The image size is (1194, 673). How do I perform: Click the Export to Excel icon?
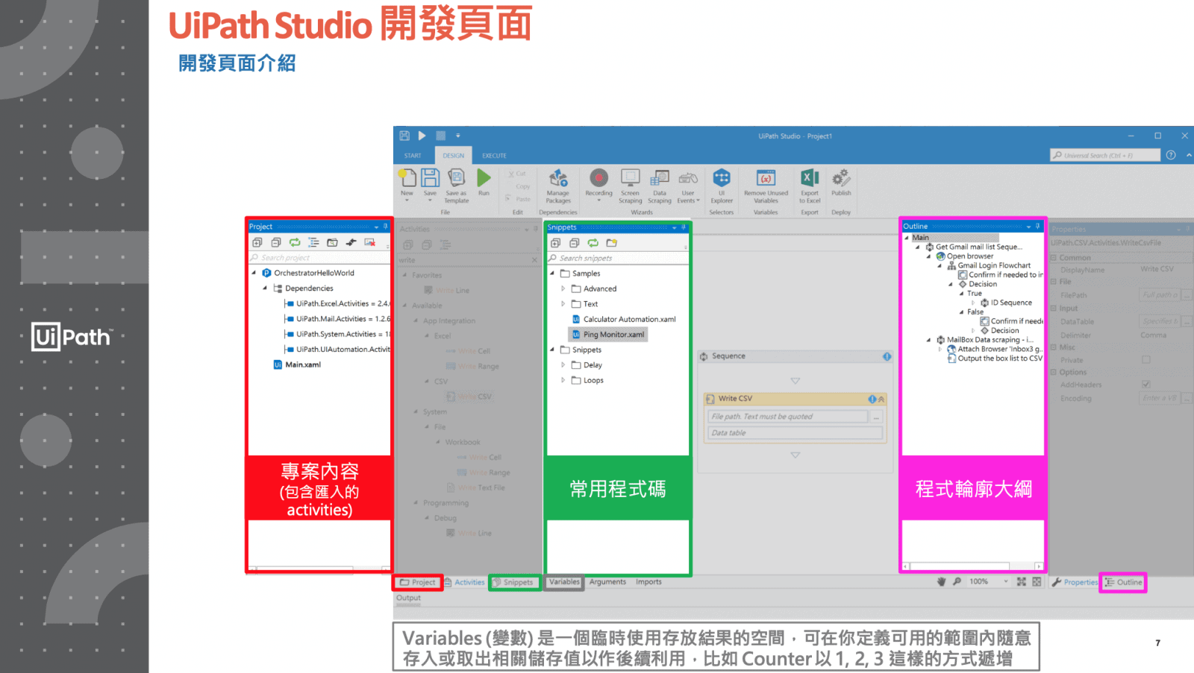[810, 177]
